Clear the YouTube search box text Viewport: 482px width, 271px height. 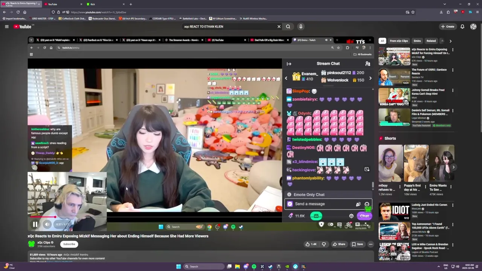tap(279, 26)
